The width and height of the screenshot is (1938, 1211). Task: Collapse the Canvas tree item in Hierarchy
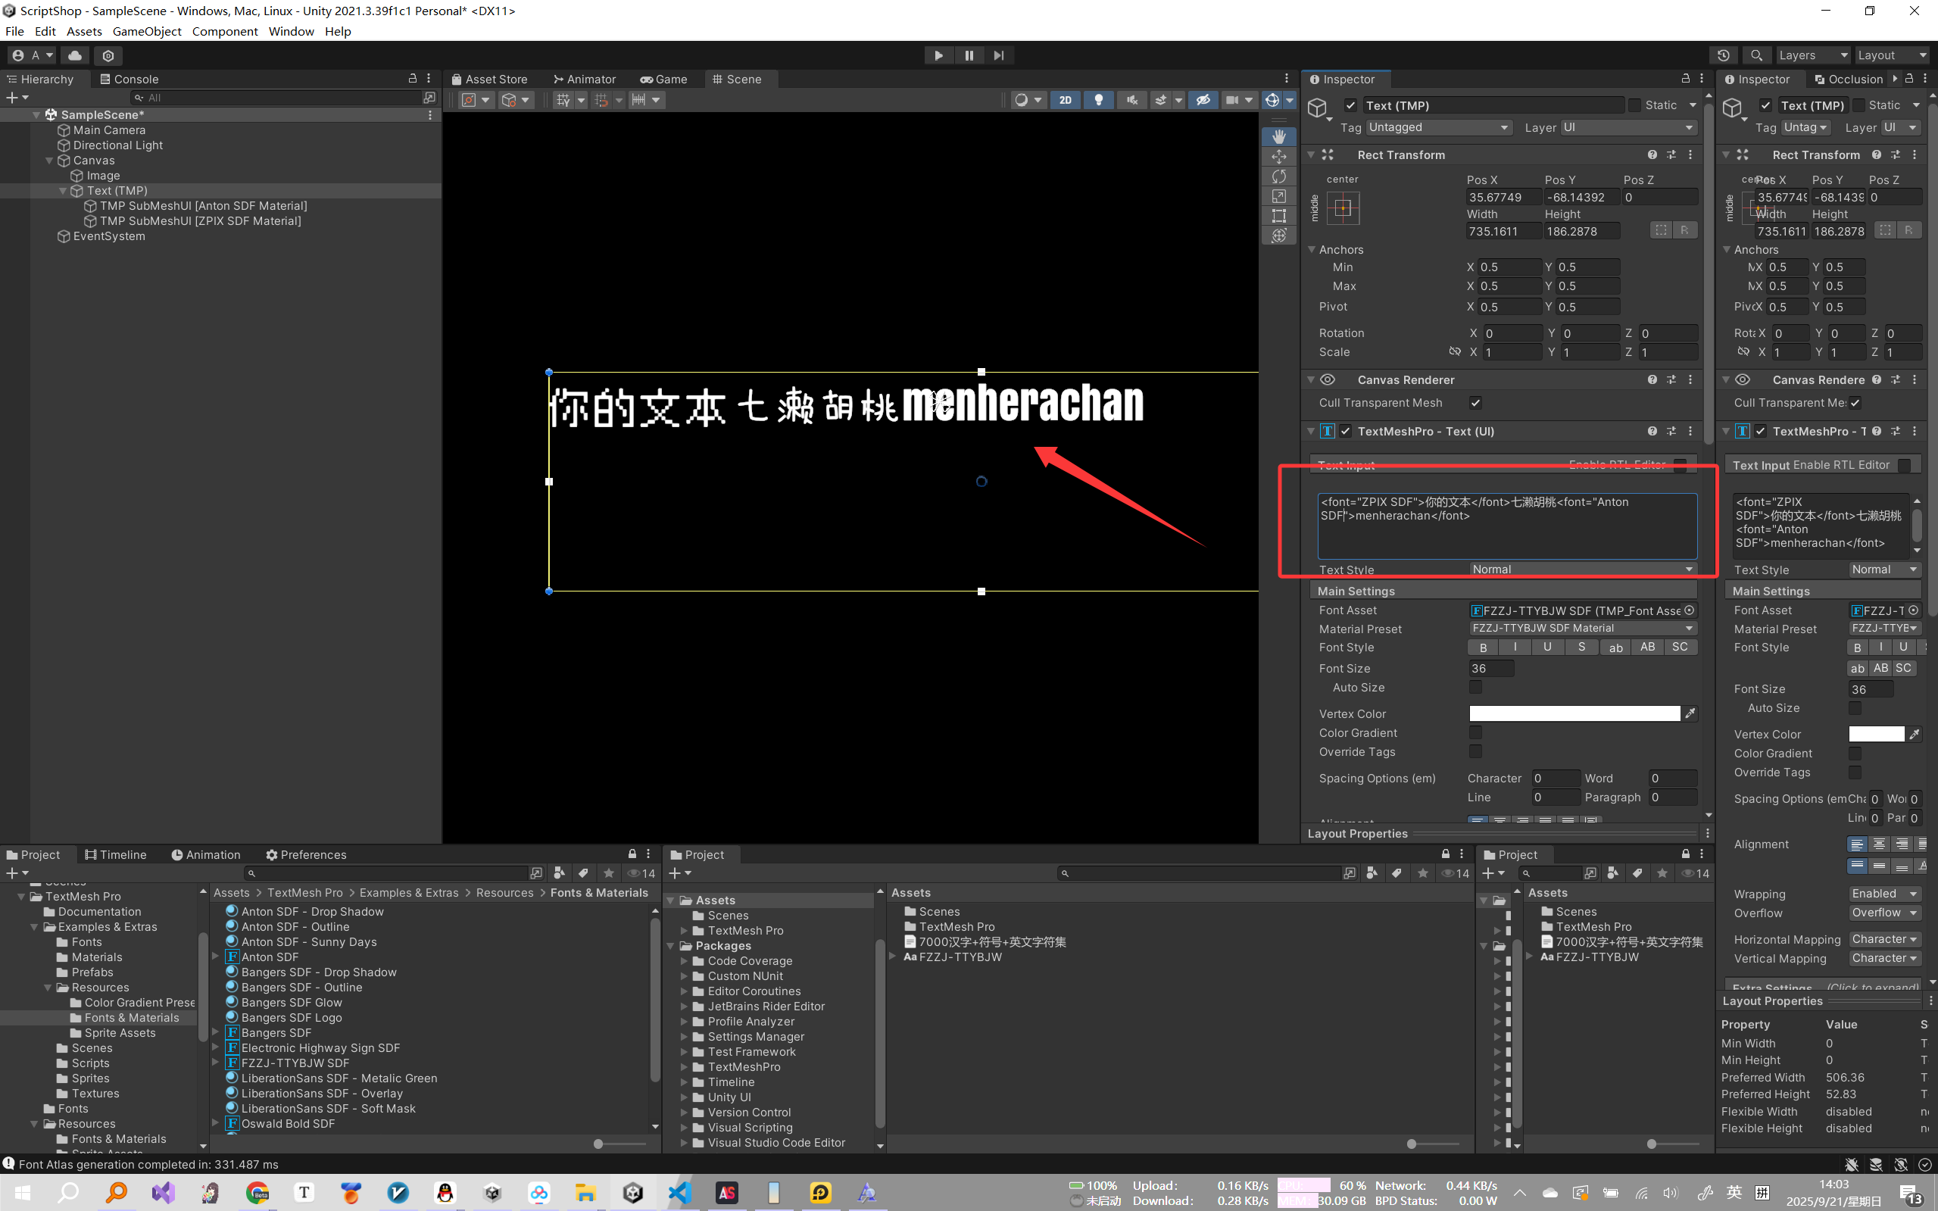point(49,161)
